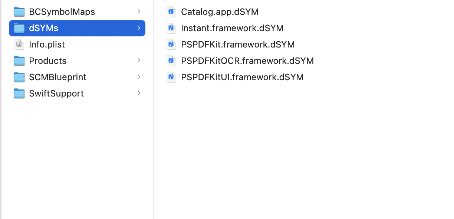Click the SCMBlueprint folder icon

pos(19,77)
